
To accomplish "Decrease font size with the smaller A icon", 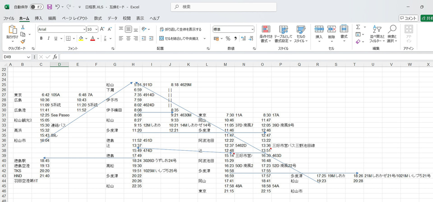I will (110, 29).
